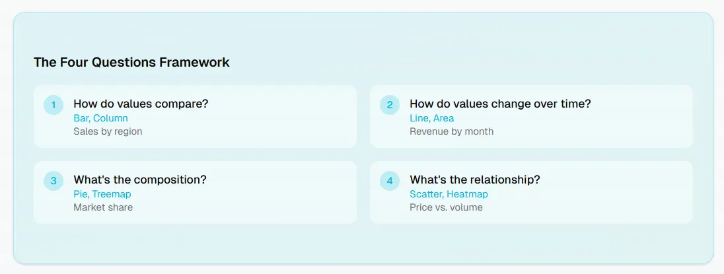Click the 'Scatter, Heatmap' chart types link
This screenshot has width=724, height=274.
pyautogui.click(x=449, y=194)
